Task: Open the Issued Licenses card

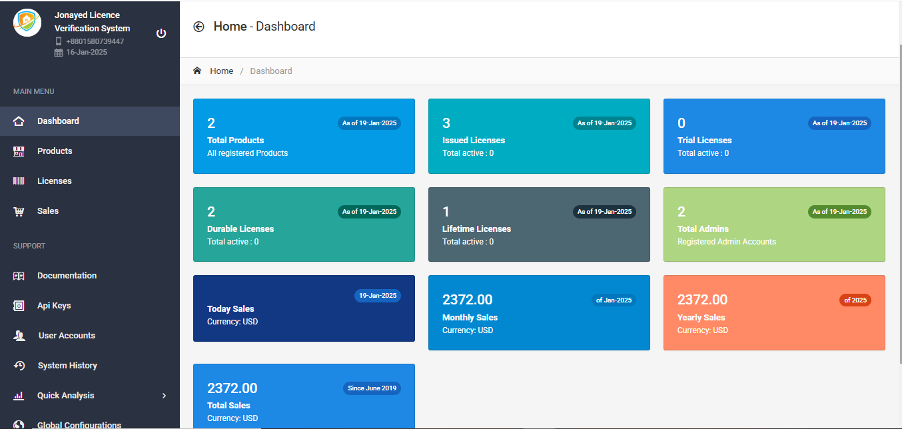Action: pos(538,137)
